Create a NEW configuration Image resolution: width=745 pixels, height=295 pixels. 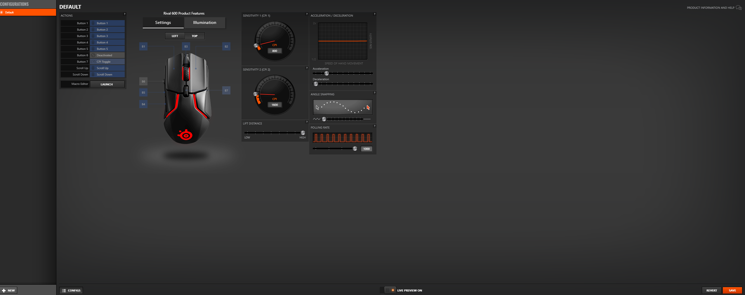(9, 290)
